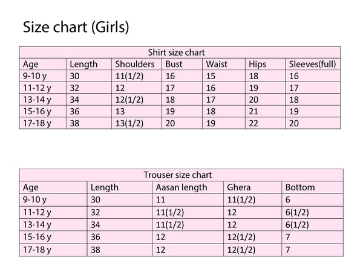The width and height of the screenshot is (363, 272).
Task: Click shirt sleeves value 16
Action: (x=294, y=76)
